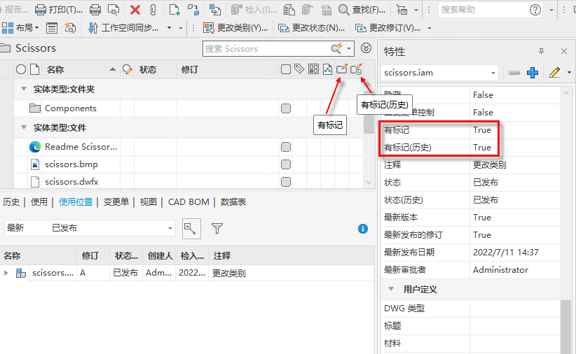The image size is (576, 354).
Task: Click the blue plus add property icon
Action: point(533,73)
